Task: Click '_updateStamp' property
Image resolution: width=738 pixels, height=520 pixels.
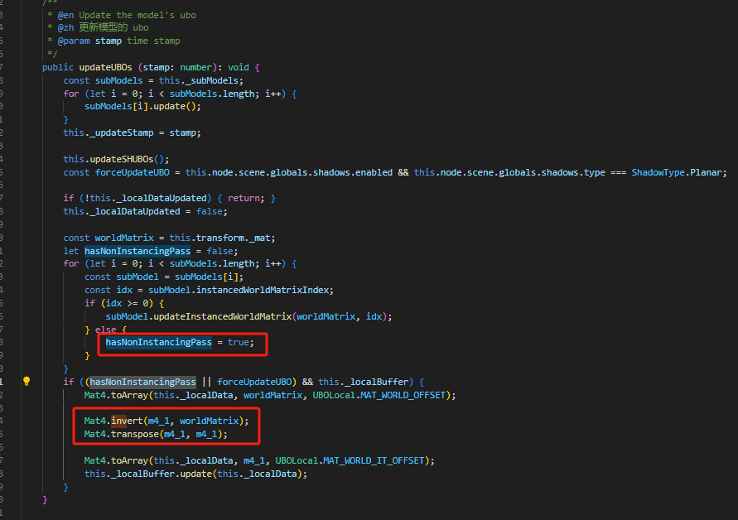Action: 122,132
